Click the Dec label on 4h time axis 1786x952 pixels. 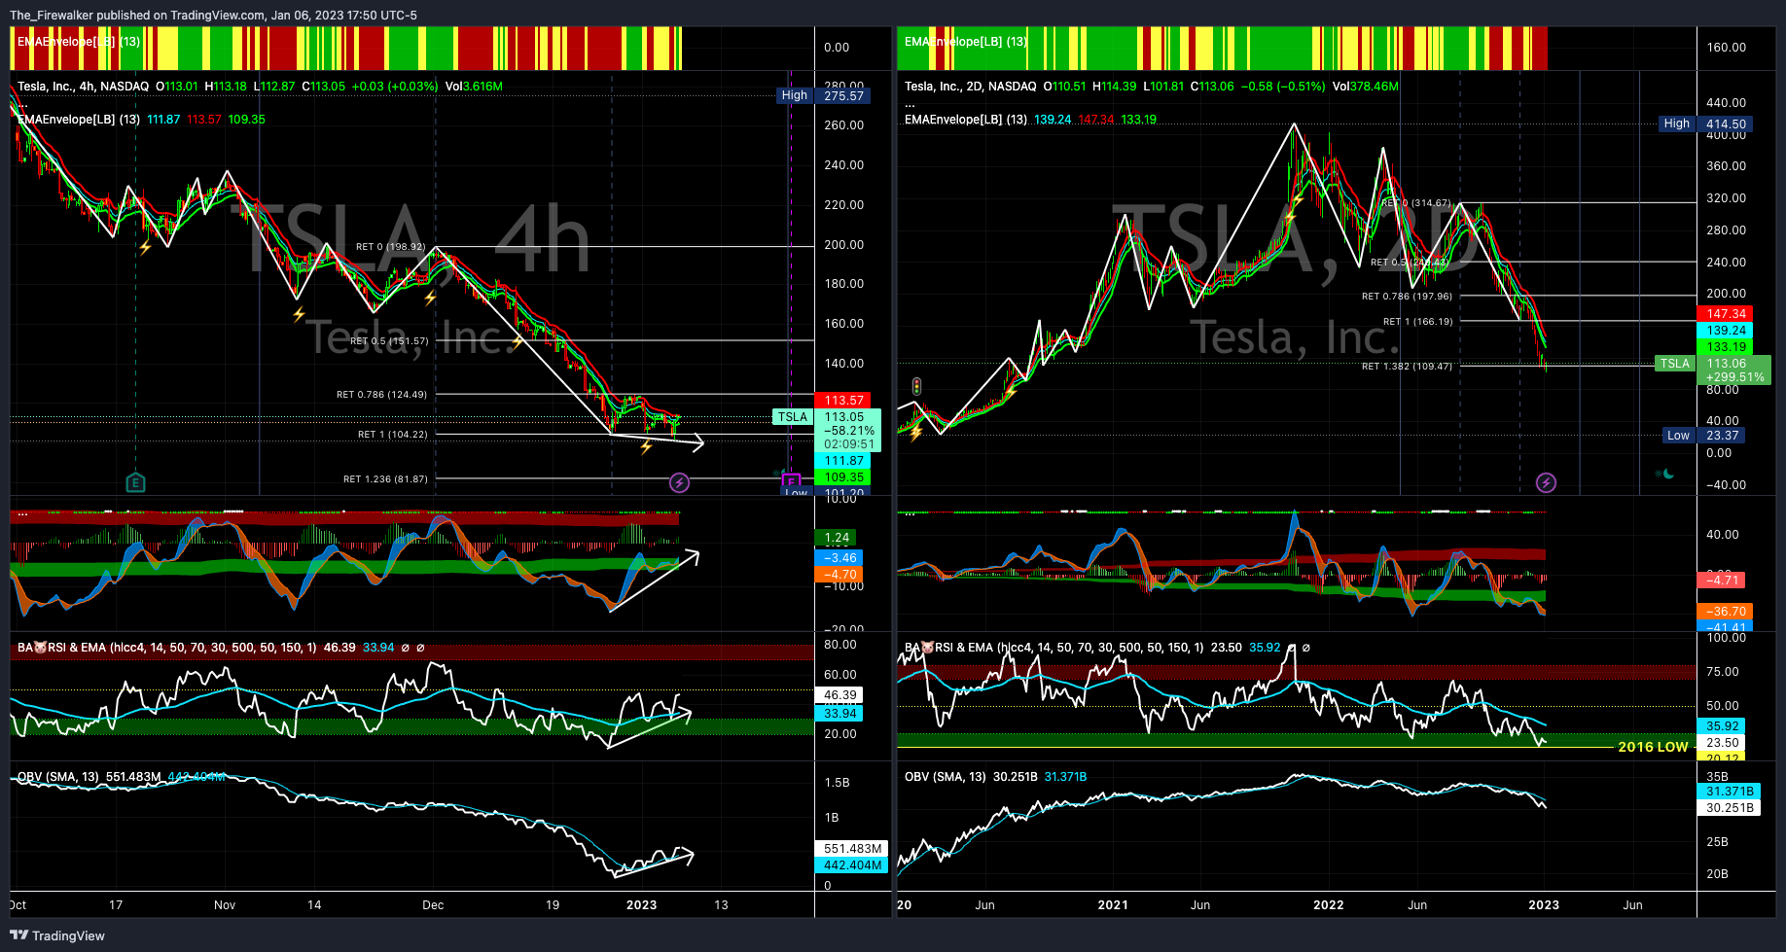coord(433,905)
